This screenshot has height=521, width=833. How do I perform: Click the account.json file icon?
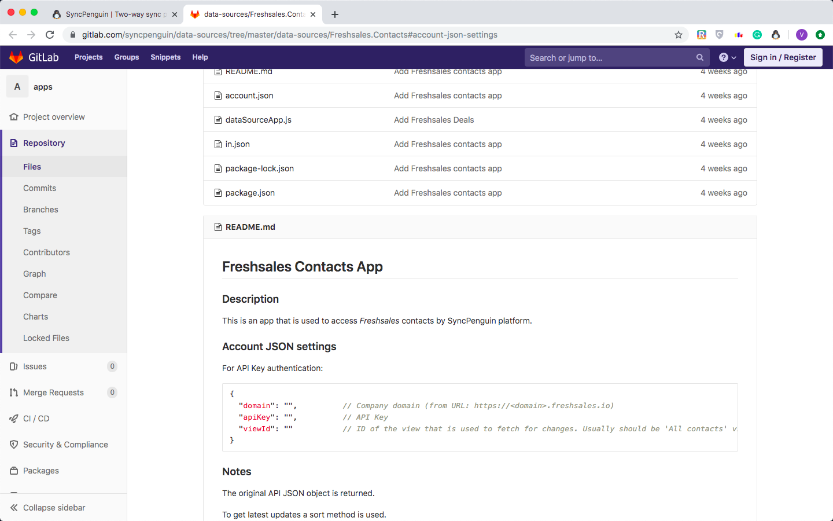point(218,96)
